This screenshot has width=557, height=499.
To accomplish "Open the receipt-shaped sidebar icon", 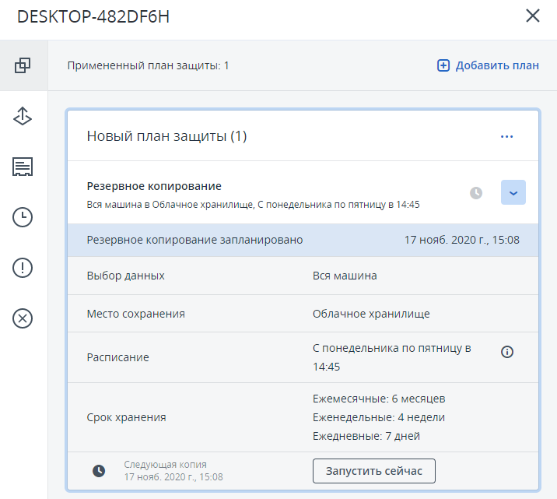I will [23, 167].
